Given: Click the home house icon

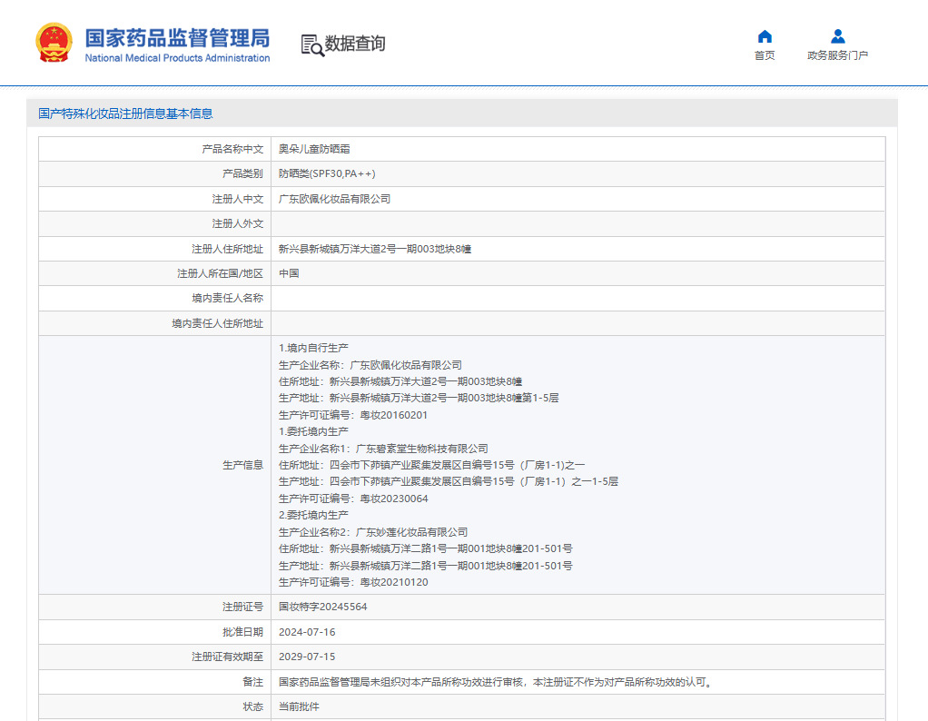Looking at the screenshot, I should 765,36.
